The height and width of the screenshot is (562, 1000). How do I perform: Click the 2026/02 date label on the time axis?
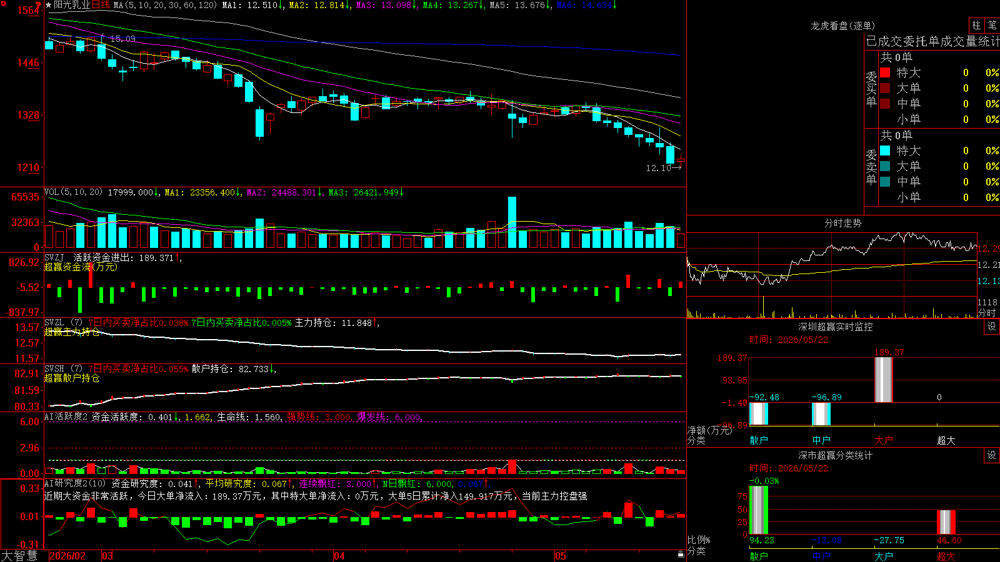coord(67,556)
